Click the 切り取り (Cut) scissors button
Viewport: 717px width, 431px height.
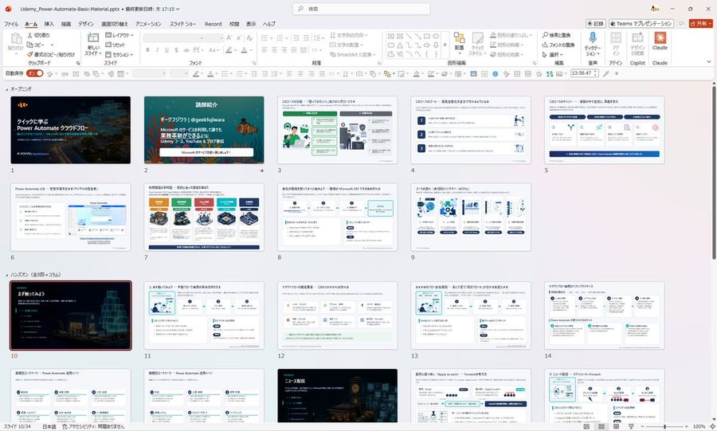(38, 35)
